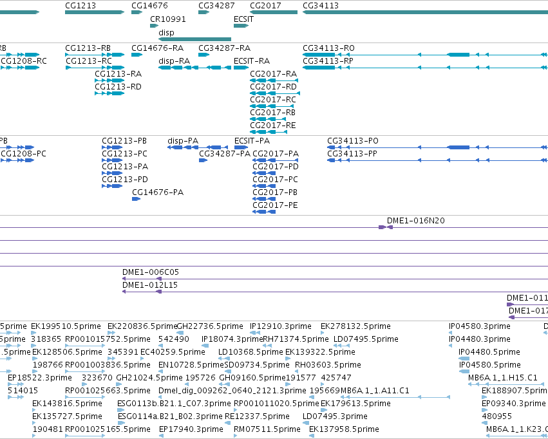Select the CG1213-RD transcript label
This screenshot has height=439, width=548.
pos(118,87)
